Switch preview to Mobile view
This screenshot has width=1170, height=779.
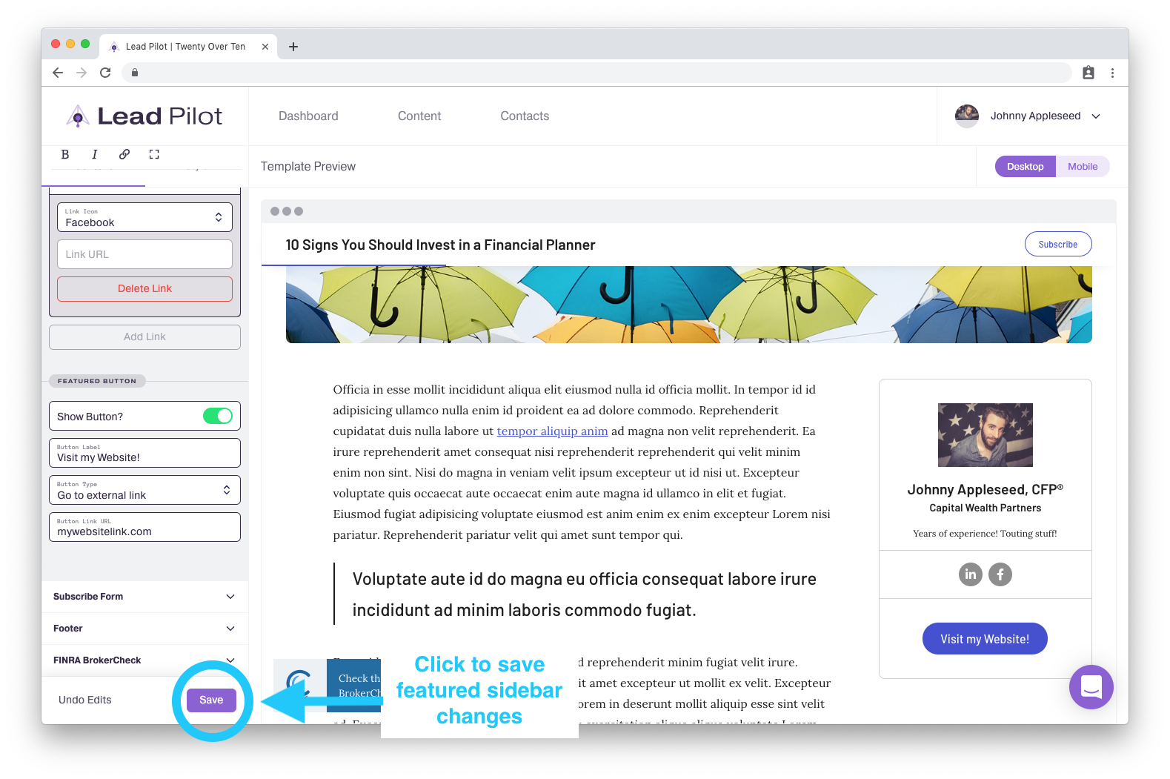(1083, 167)
